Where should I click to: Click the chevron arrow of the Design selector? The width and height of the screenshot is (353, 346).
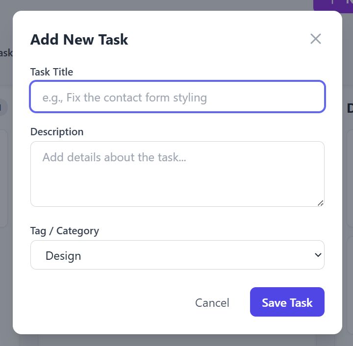[318, 255]
